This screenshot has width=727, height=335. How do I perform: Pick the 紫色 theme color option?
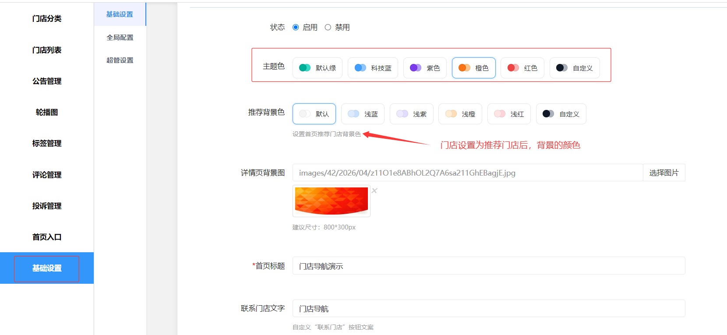click(x=424, y=68)
